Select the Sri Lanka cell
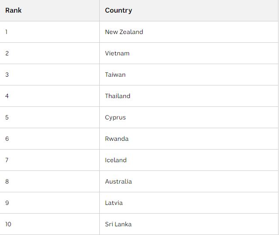The width and height of the screenshot is (279, 235). [x=189, y=224]
